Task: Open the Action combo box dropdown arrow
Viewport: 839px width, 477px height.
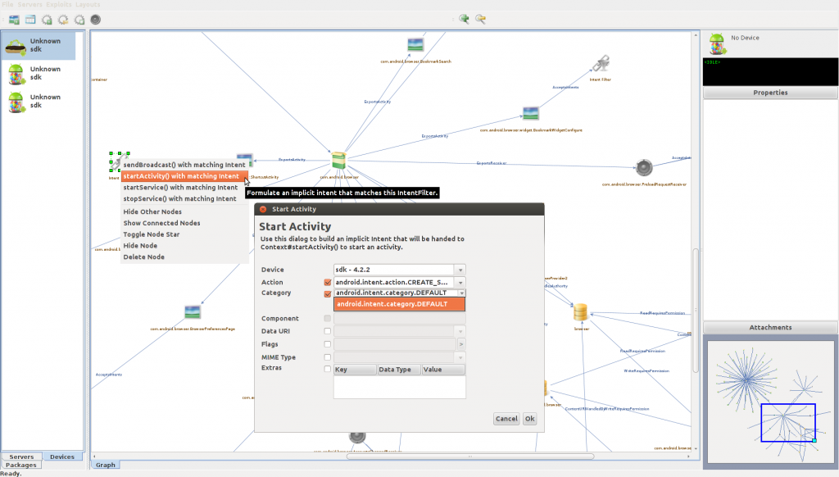Action: [460, 283]
